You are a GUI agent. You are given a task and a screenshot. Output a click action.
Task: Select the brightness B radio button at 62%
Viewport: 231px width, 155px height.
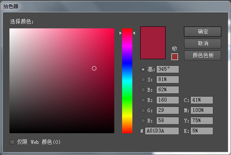(x=143, y=90)
